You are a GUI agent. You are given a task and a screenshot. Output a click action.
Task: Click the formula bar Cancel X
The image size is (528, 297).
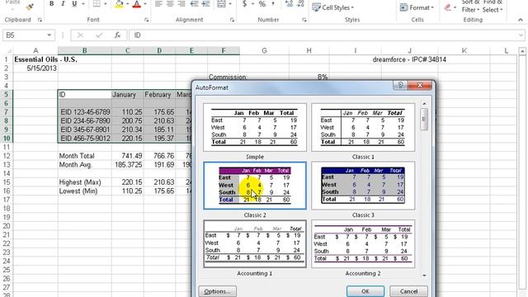coord(80,35)
